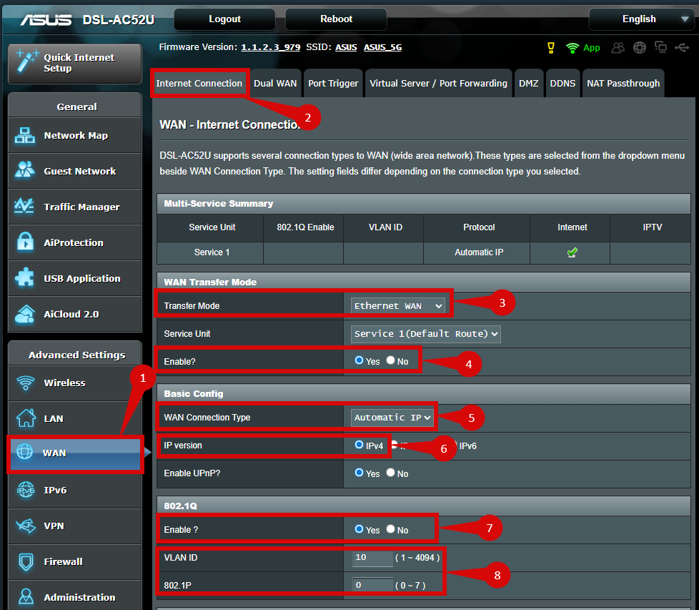699x610 pixels.
Task: Go to AiProtection padlock icon
Action: 25,242
